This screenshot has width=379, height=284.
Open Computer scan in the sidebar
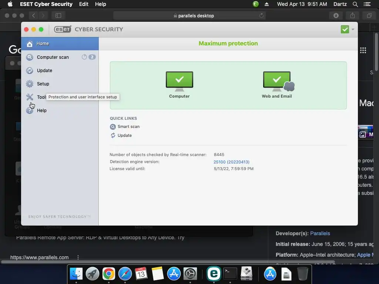[x=60, y=57]
